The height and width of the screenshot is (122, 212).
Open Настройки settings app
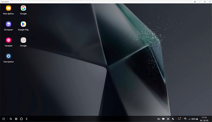[8, 56]
